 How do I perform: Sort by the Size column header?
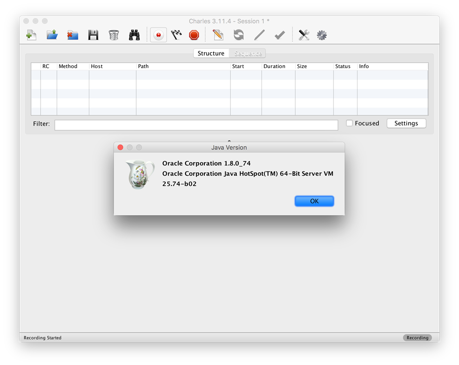tap(315, 67)
